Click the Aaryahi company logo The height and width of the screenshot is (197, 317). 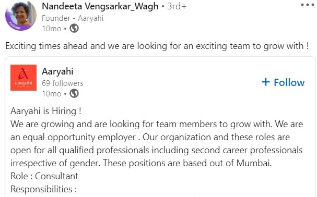point(24,78)
